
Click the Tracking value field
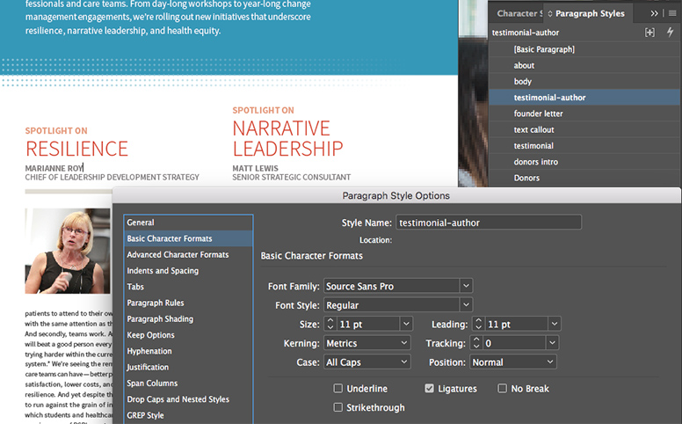(514, 343)
